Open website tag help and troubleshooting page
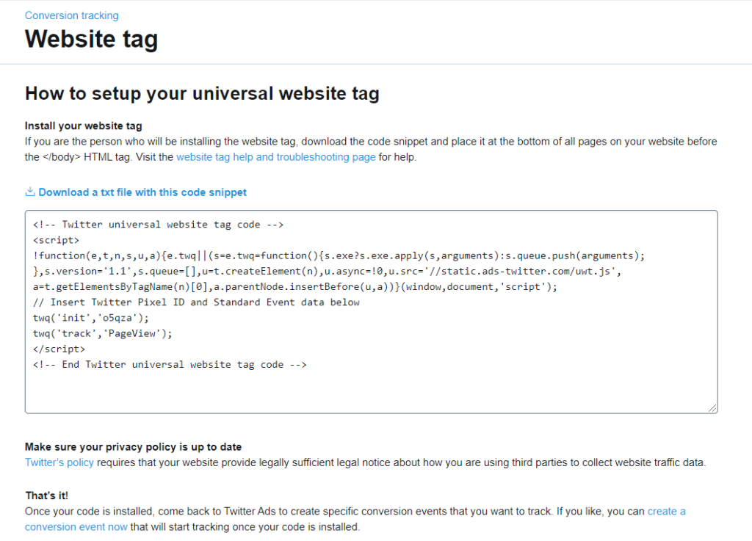 pos(275,157)
